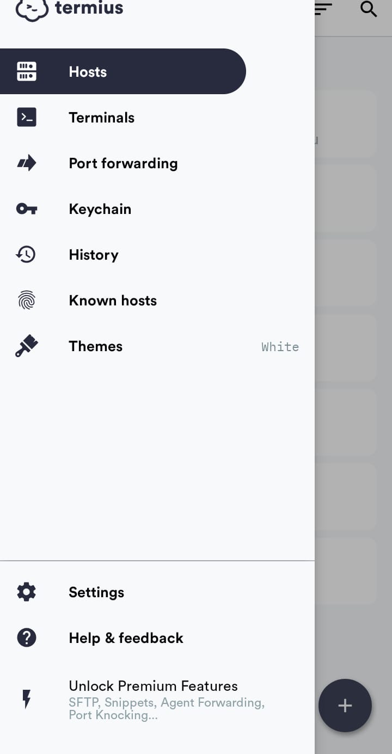The width and height of the screenshot is (392, 754).
Task: Click the Port forwarding arrow icon
Action: pos(26,163)
